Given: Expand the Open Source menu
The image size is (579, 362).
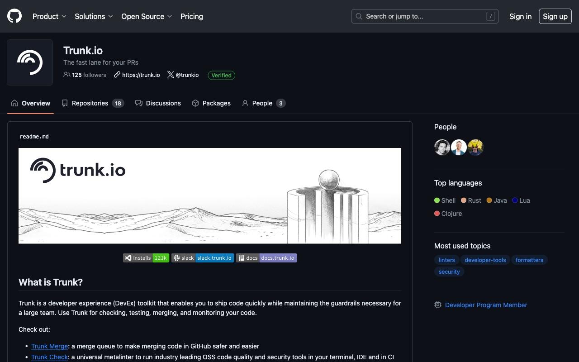Looking at the screenshot, I should (x=147, y=16).
